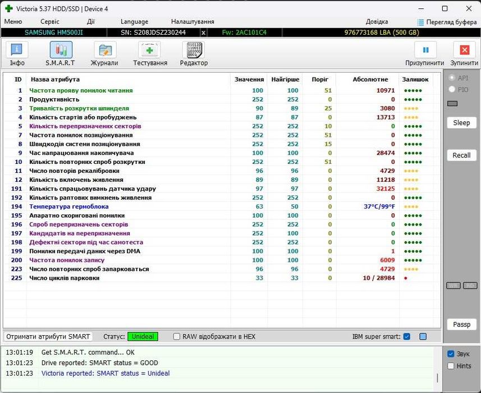Viewport: 481px width, 393px height.
Task: Click log line Get S.M.A.R.T. command... OK
Action: tap(88, 352)
